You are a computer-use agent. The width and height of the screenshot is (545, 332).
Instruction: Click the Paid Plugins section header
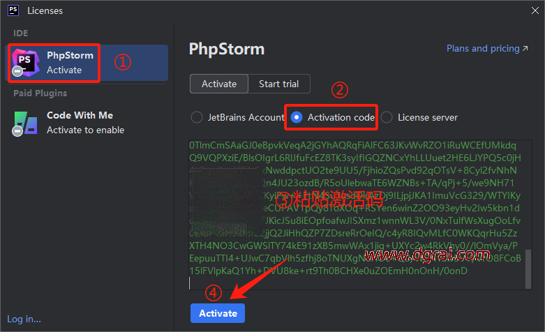pos(40,93)
